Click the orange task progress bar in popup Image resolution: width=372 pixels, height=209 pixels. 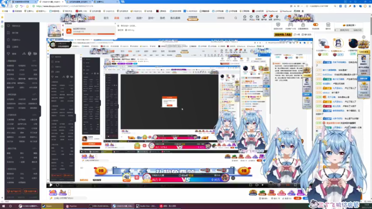click(x=94, y=34)
